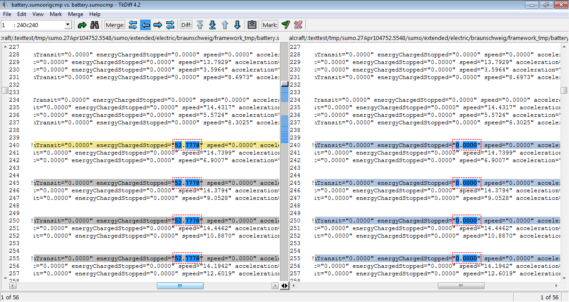Open the View menu
This screenshot has width=569, height=302.
38,14
